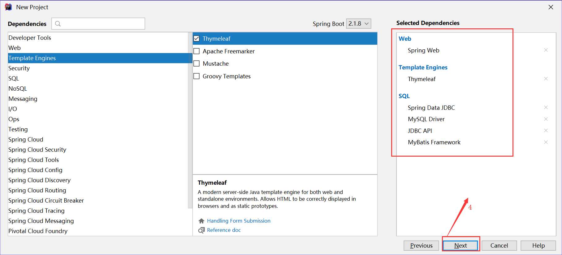Click the SQL group header in Selected Dependencies
The image size is (562, 255).
tap(404, 96)
